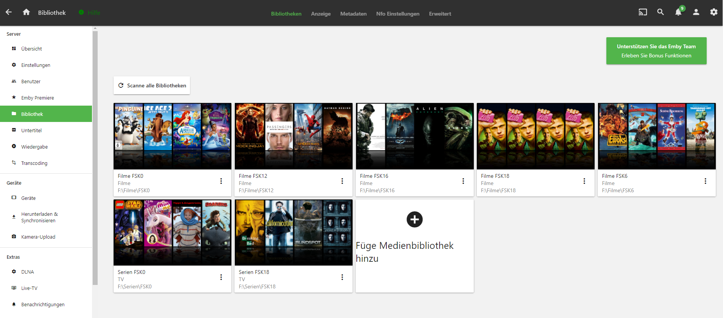Open the user profile icon
This screenshot has height=318, width=723.
click(x=696, y=12)
